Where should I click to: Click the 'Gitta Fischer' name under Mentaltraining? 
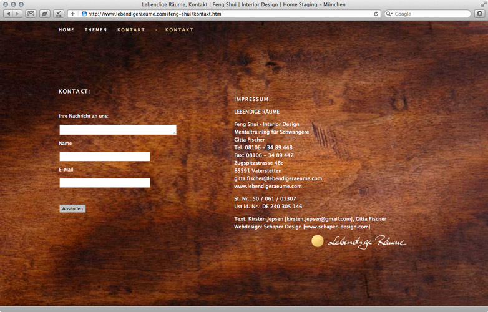249,140
